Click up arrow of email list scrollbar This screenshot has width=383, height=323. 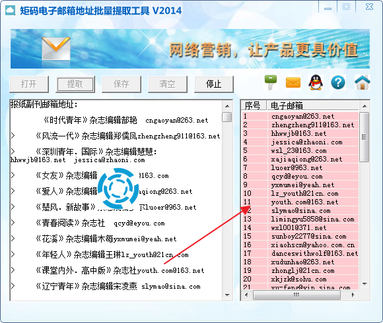(365, 106)
